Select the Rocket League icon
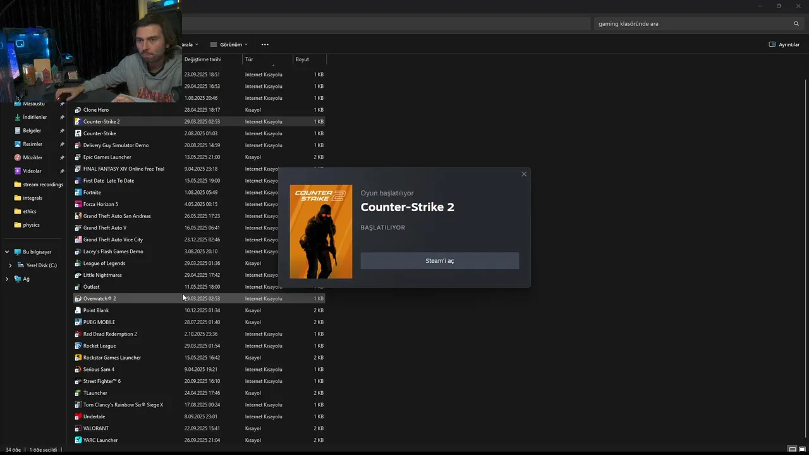 78,346
